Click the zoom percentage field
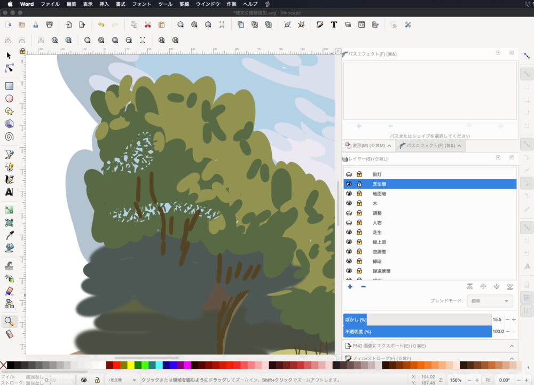Image resolution: width=534 pixels, height=385 pixels. [455, 380]
